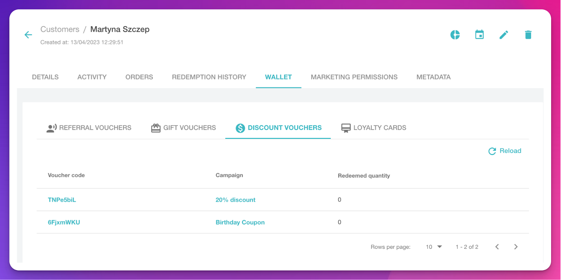Click the Customers breadcrumb
This screenshot has height=280, width=561.
coord(60,29)
